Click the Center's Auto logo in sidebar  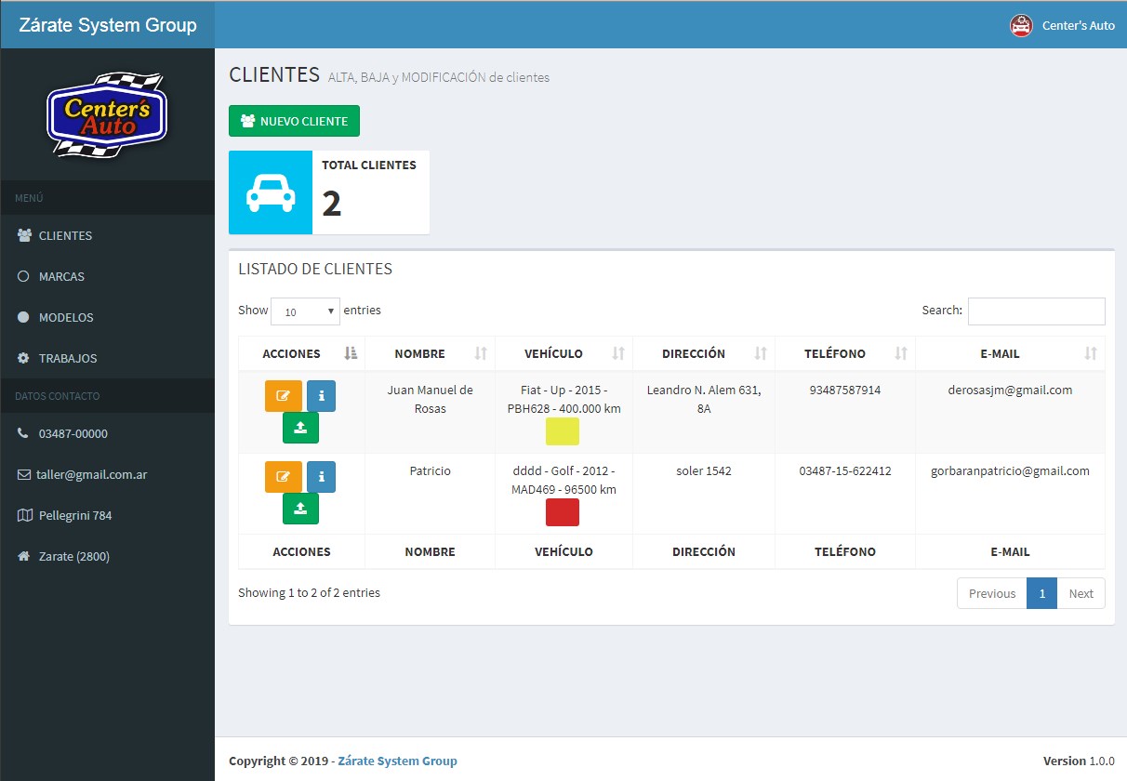[x=107, y=115]
